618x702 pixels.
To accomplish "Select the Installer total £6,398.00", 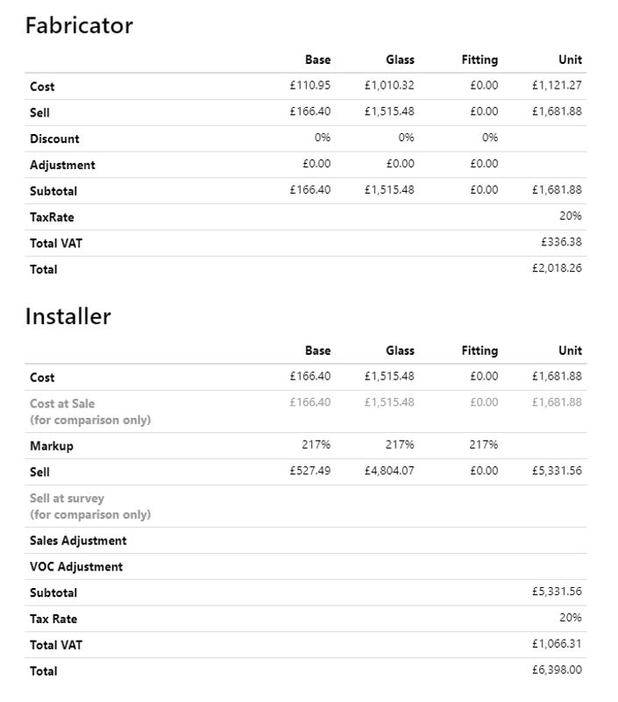I will point(556,670).
